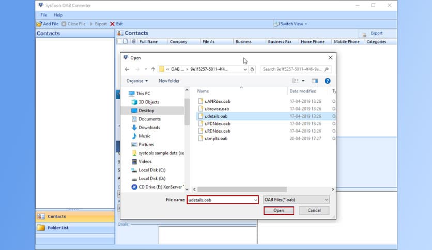Click the forward arrow in the Open dialog

(x=137, y=69)
